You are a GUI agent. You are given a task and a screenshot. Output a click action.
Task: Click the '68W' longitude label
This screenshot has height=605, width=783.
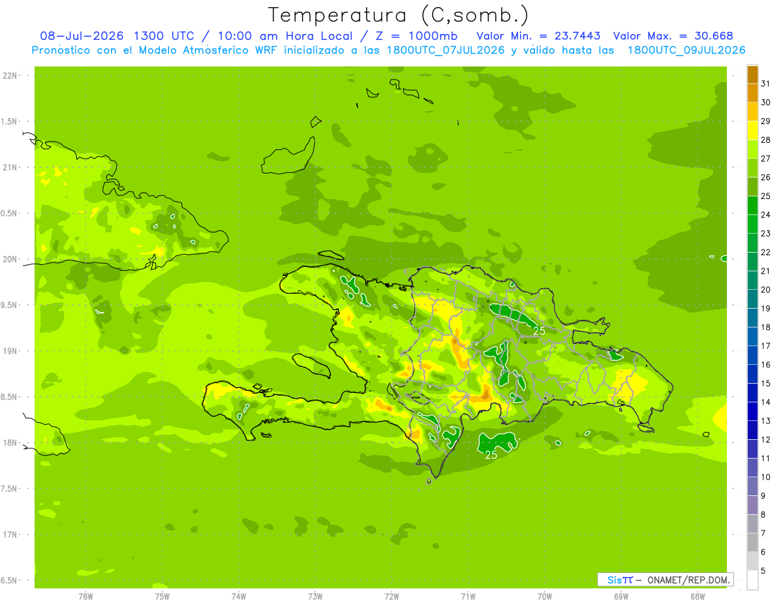click(x=698, y=597)
